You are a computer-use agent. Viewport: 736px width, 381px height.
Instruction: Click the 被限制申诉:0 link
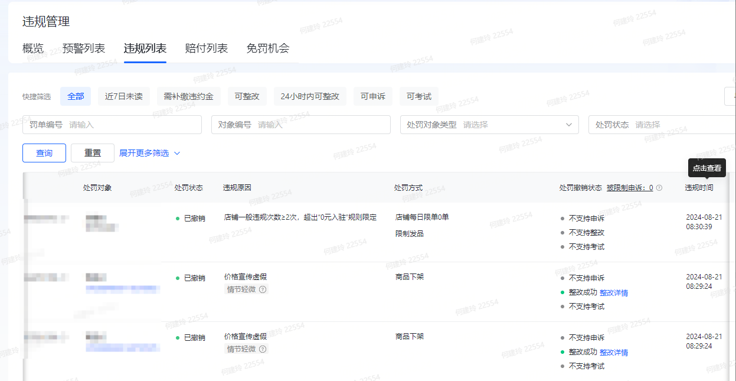click(630, 188)
